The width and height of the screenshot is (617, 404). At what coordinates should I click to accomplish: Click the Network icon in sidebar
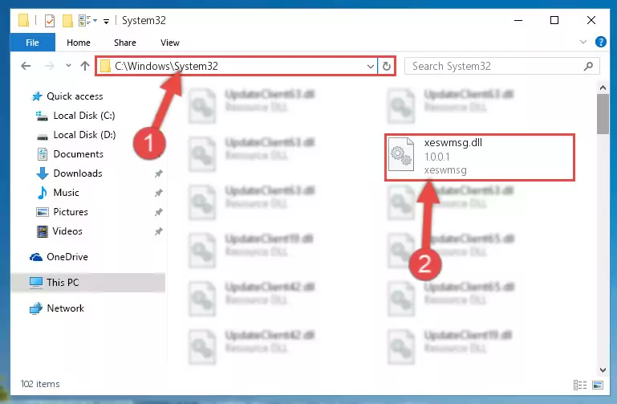[x=36, y=308]
